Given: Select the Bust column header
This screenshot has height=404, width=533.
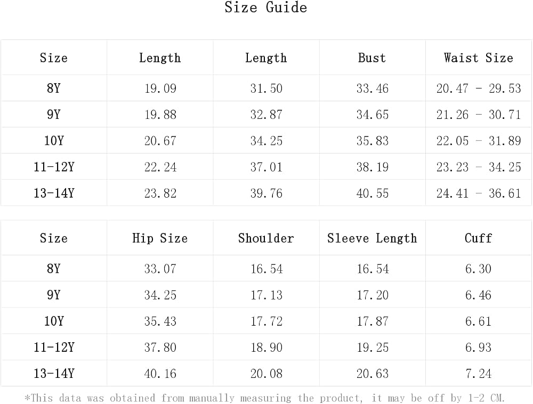Looking at the screenshot, I should (x=372, y=58).
